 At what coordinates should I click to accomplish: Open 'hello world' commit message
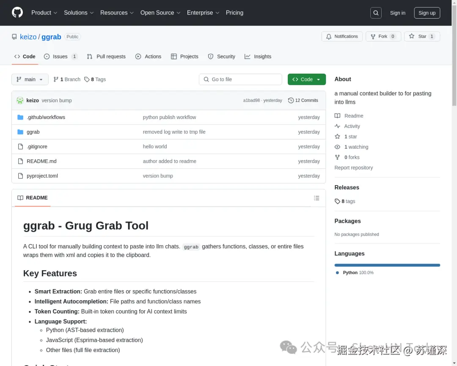tap(155, 147)
